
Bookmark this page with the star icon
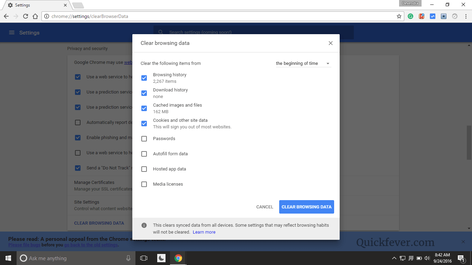pos(399,16)
